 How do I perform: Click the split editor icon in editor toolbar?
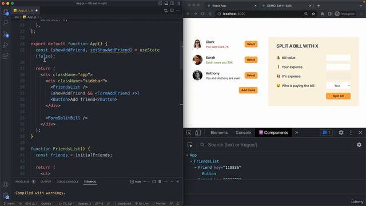click(x=172, y=10)
